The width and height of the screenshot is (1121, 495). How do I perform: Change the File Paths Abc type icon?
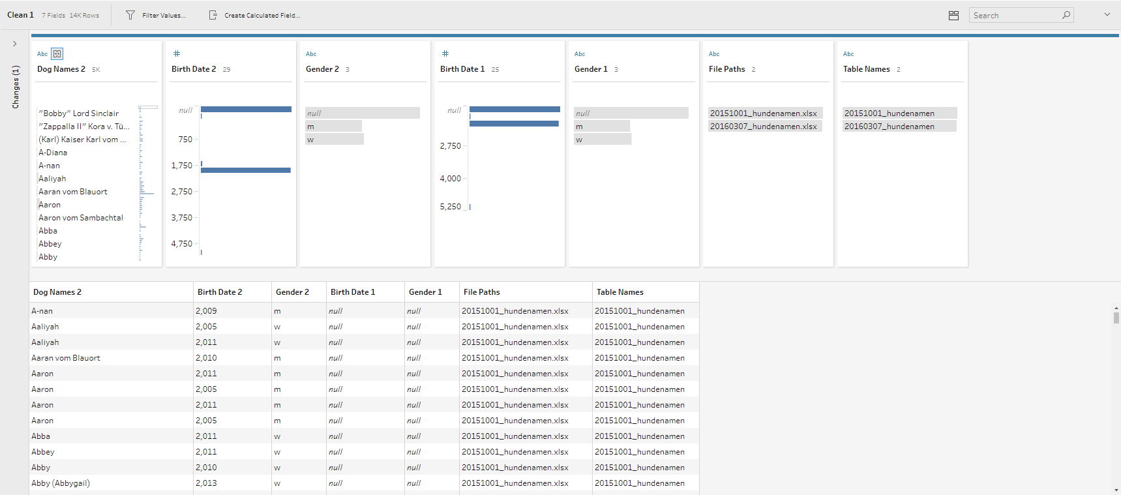click(x=714, y=54)
